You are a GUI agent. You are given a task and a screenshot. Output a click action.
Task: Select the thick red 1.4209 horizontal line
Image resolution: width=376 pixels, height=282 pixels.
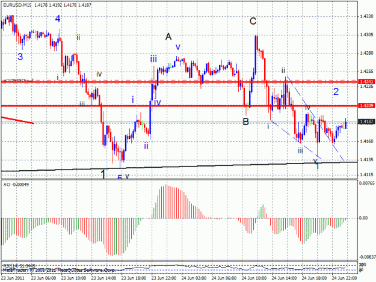pyautogui.click(x=179, y=106)
